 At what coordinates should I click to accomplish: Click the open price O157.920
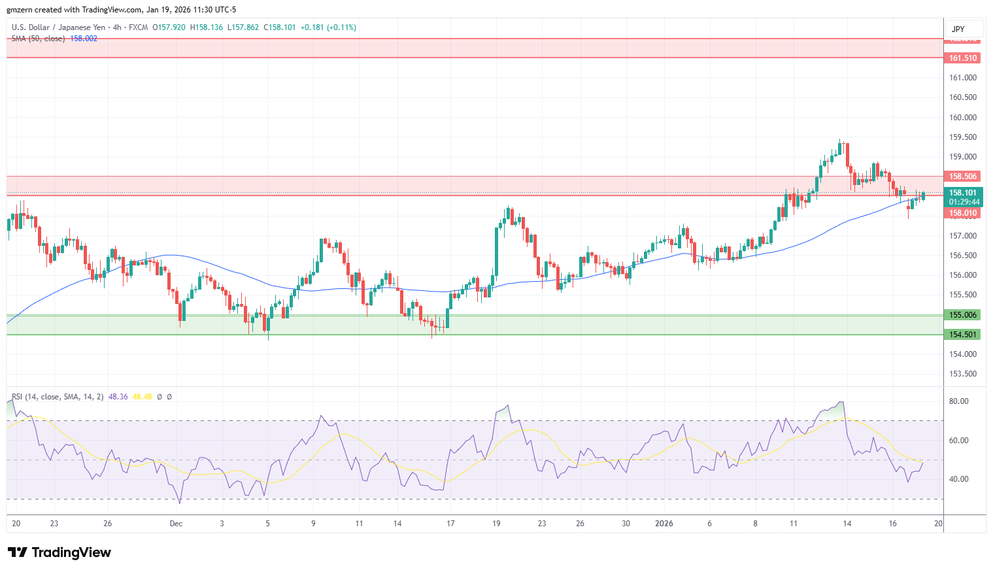point(169,27)
